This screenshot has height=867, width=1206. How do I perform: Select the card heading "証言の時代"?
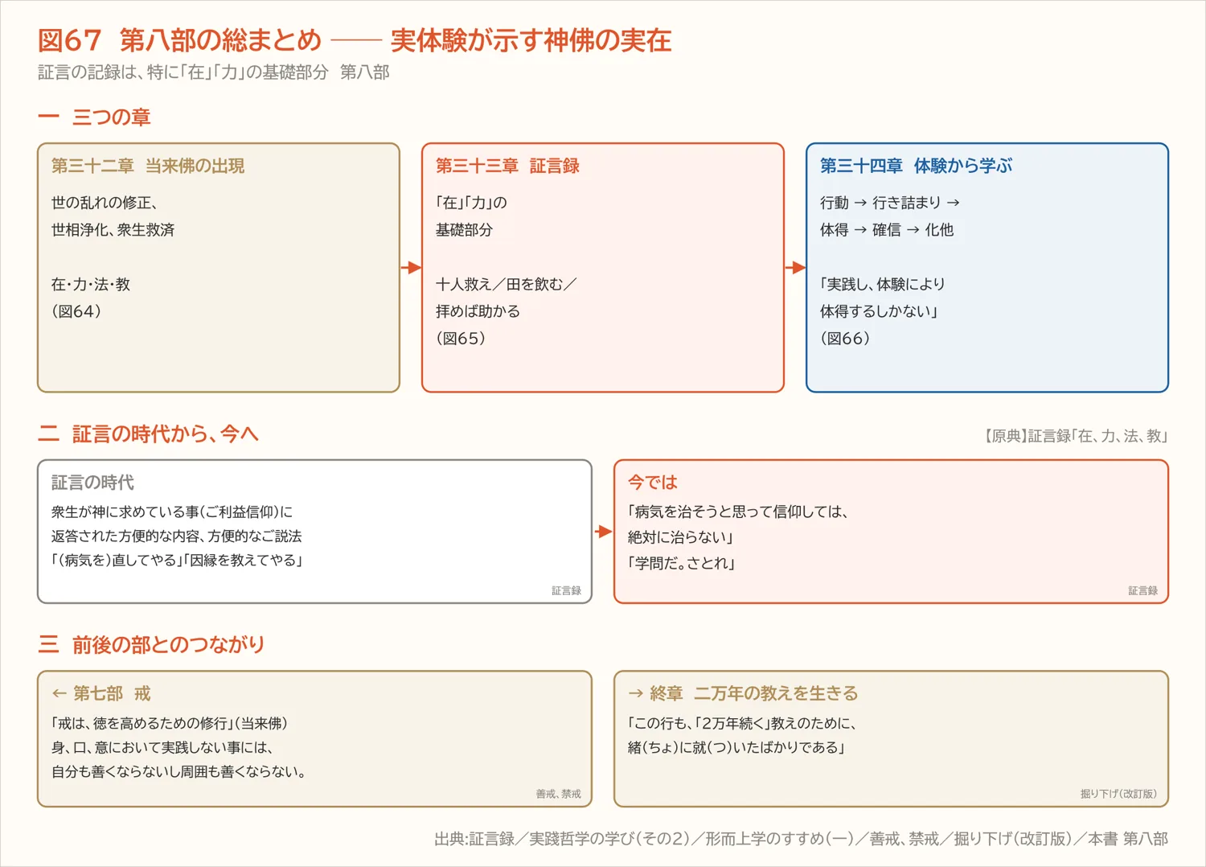[x=92, y=483]
